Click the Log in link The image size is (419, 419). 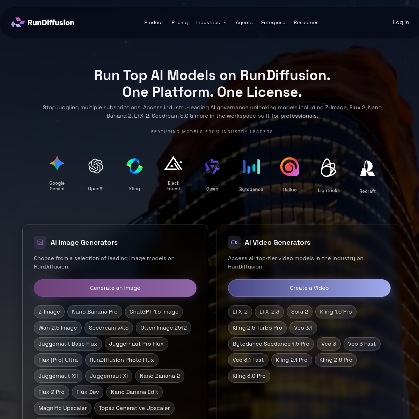pos(400,22)
